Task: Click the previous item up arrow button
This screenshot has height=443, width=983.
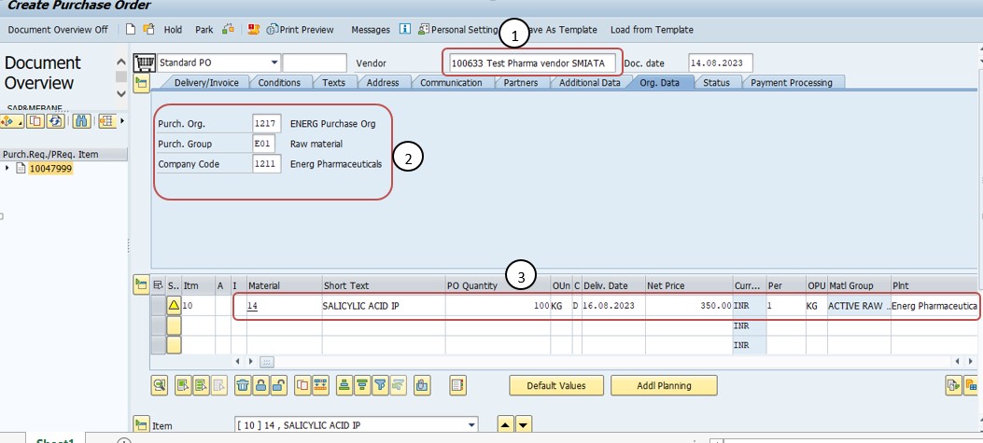Action: (505, 425)
